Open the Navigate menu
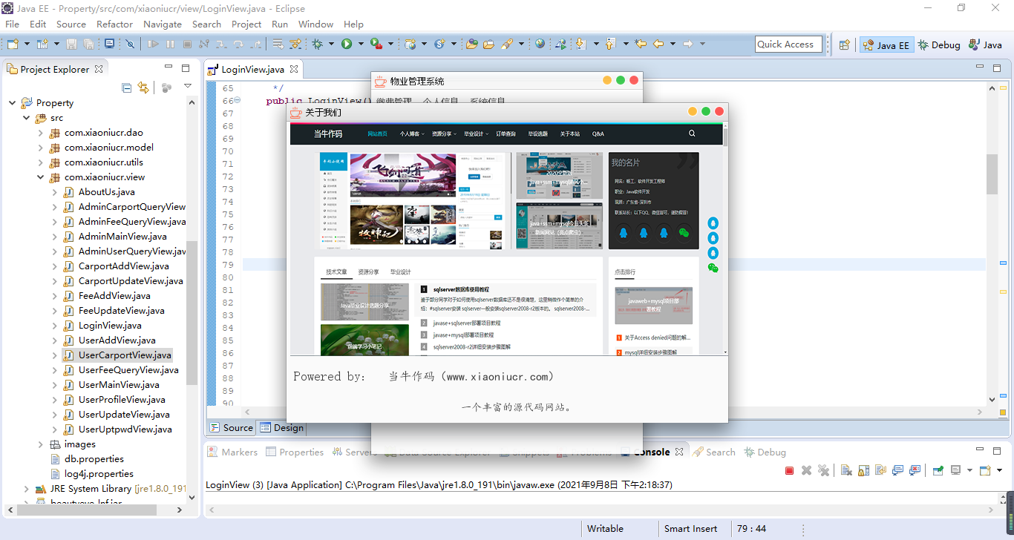 (163, 24)
